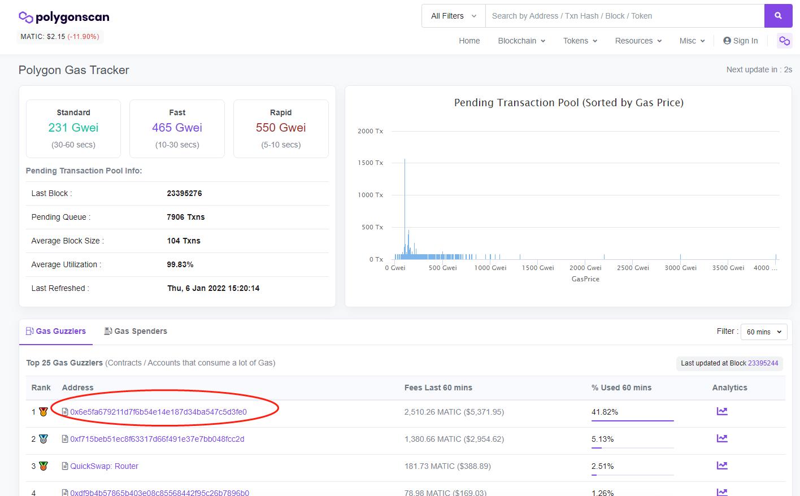The image size is (800, 496).
Task: Click the Home navigation link
Action: (469, 41)
